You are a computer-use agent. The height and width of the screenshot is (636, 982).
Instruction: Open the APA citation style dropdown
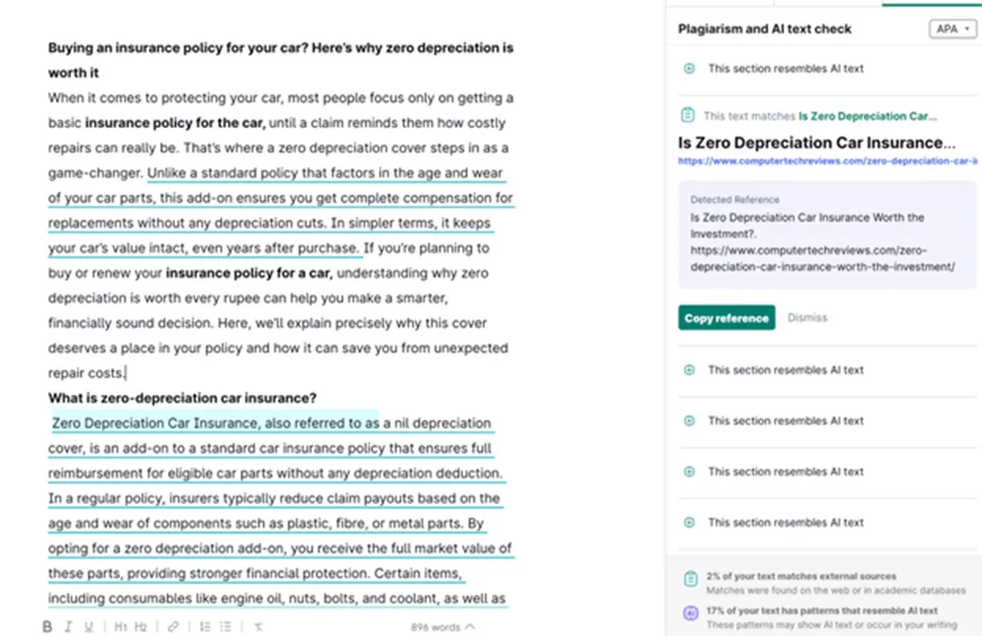pos(953,29)
